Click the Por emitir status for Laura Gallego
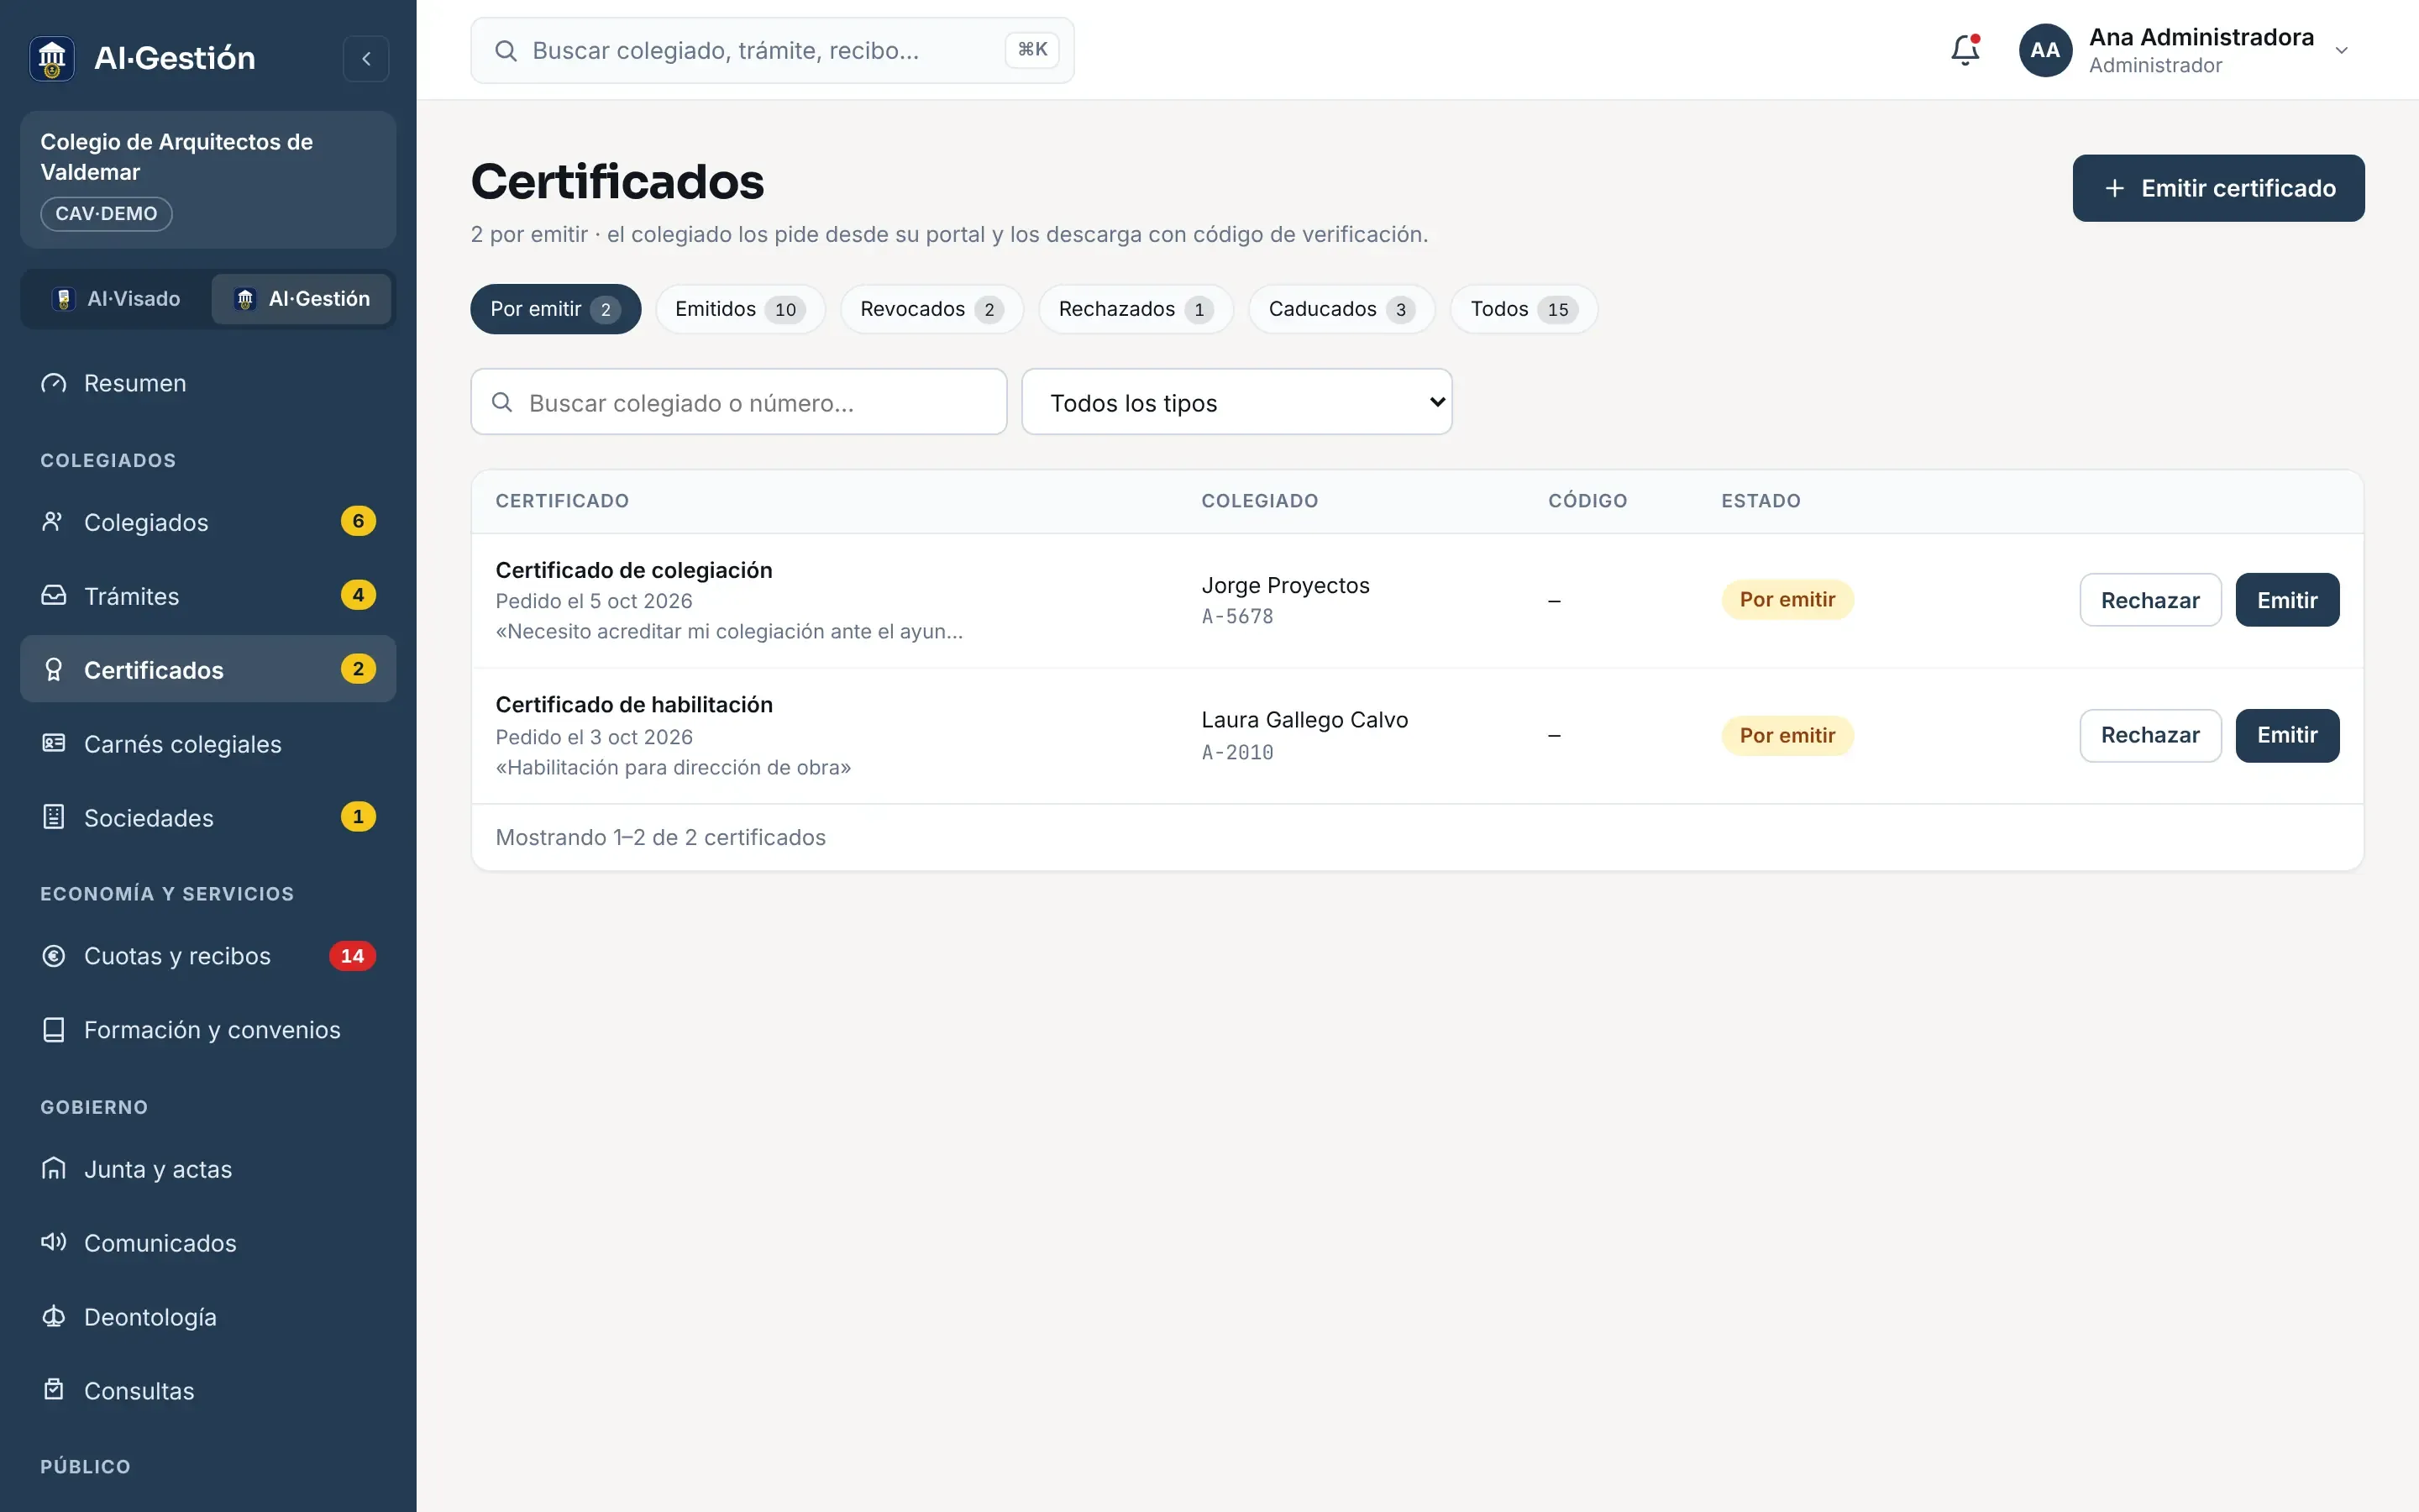 [1787, 735]
